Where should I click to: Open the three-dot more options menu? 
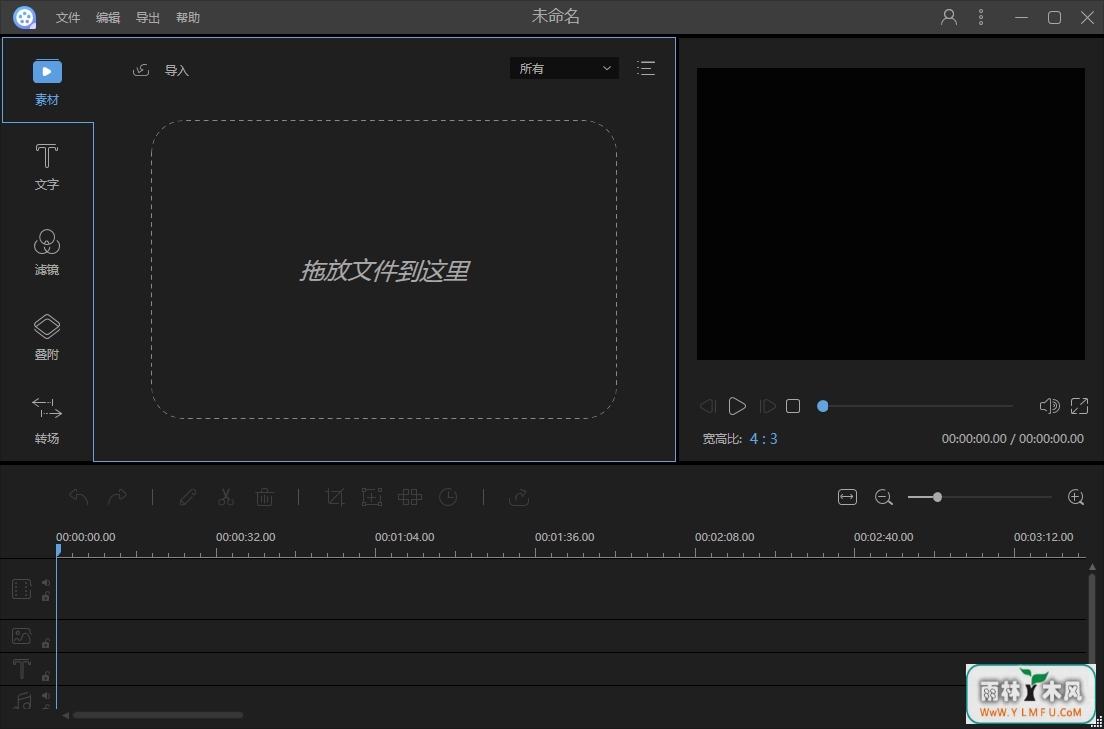[x=981, y=18]
